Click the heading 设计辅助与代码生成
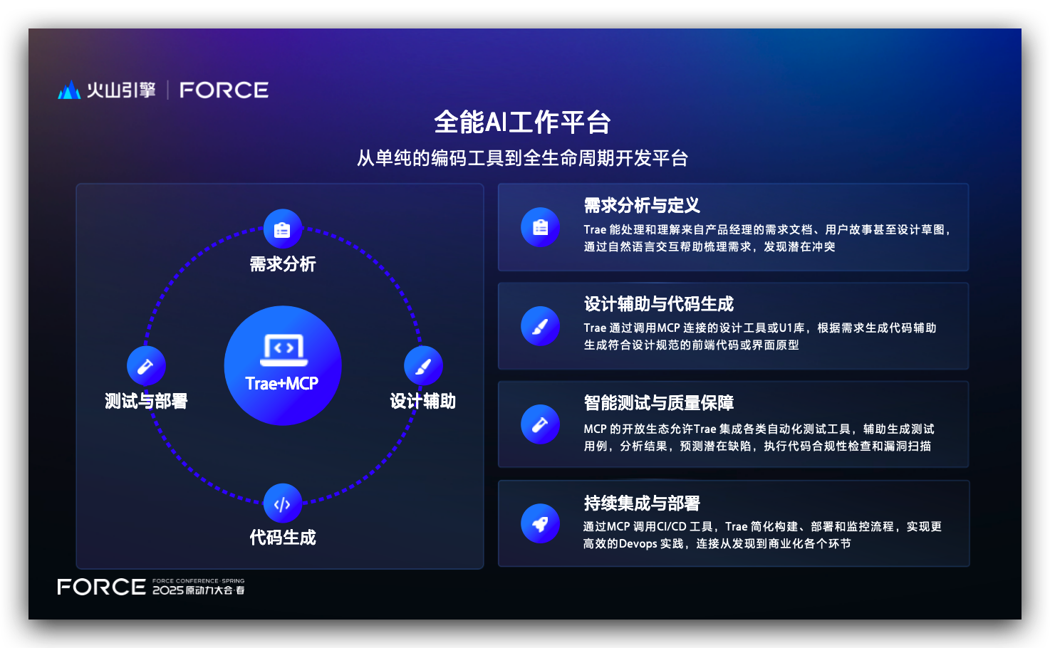1050x648 pixels. [659, 304]
